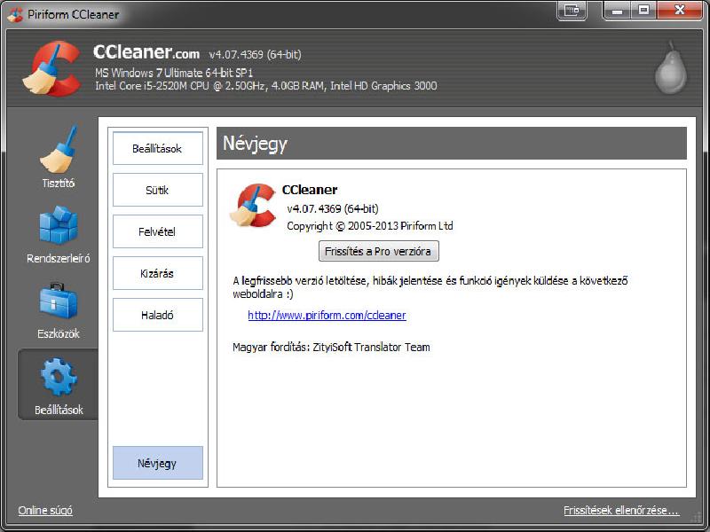This screenshot has width=710, height=532.
Task: Click the CCleaner.com header title
Action: (146, 52)
